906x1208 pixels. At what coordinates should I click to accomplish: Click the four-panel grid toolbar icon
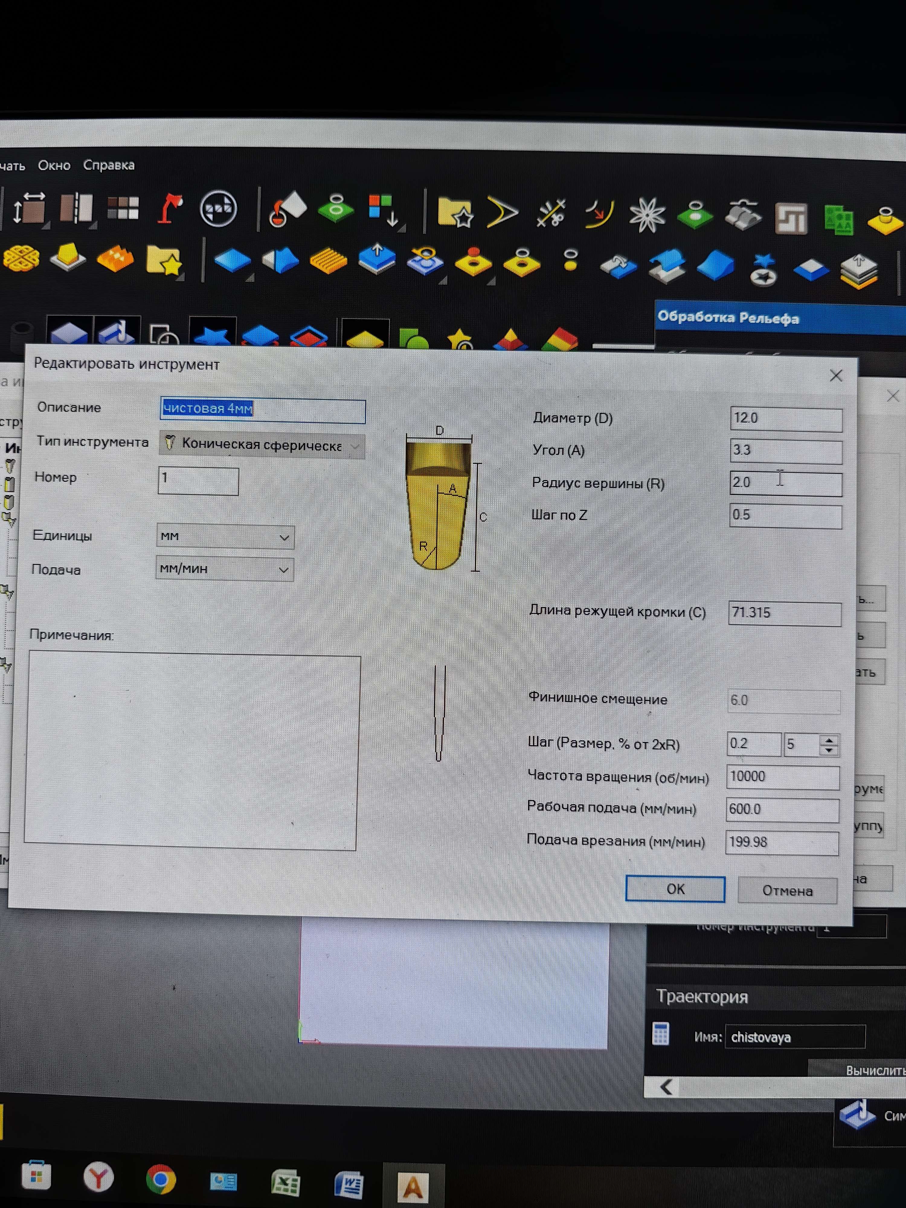point(123,208)
